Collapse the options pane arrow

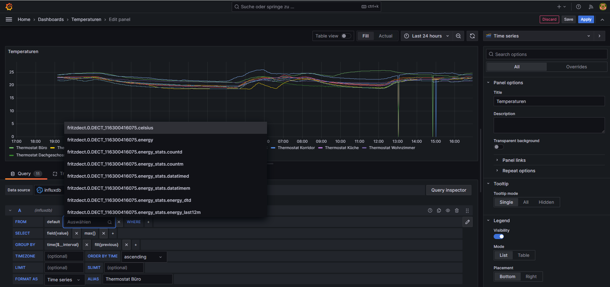600,36
